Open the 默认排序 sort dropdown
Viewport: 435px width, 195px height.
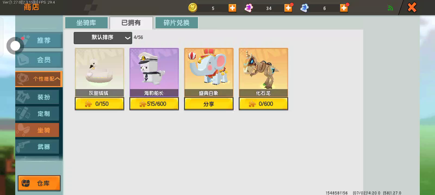(x=103, y=38)
